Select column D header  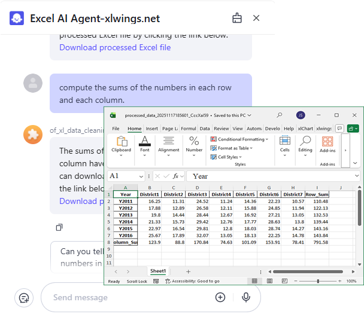click(x=197, y=188)
